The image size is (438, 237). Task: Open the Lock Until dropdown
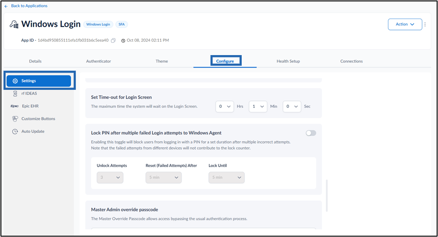(x=226, y=178)
